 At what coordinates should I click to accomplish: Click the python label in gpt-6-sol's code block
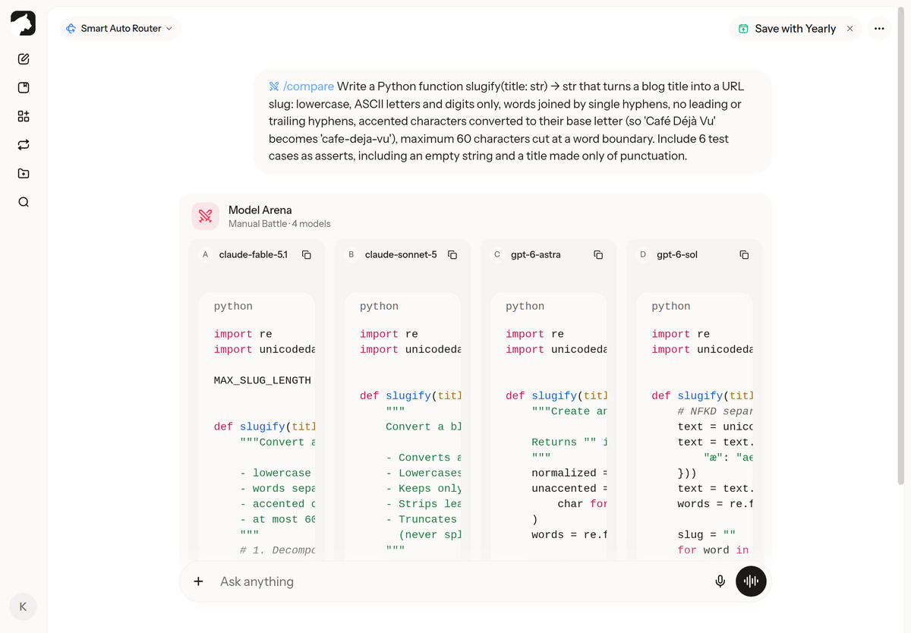(671, 307)
